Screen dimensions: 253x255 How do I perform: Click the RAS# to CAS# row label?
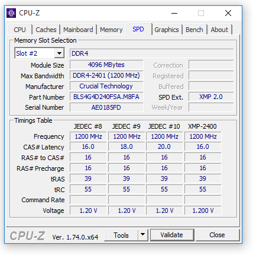[43, 158]
